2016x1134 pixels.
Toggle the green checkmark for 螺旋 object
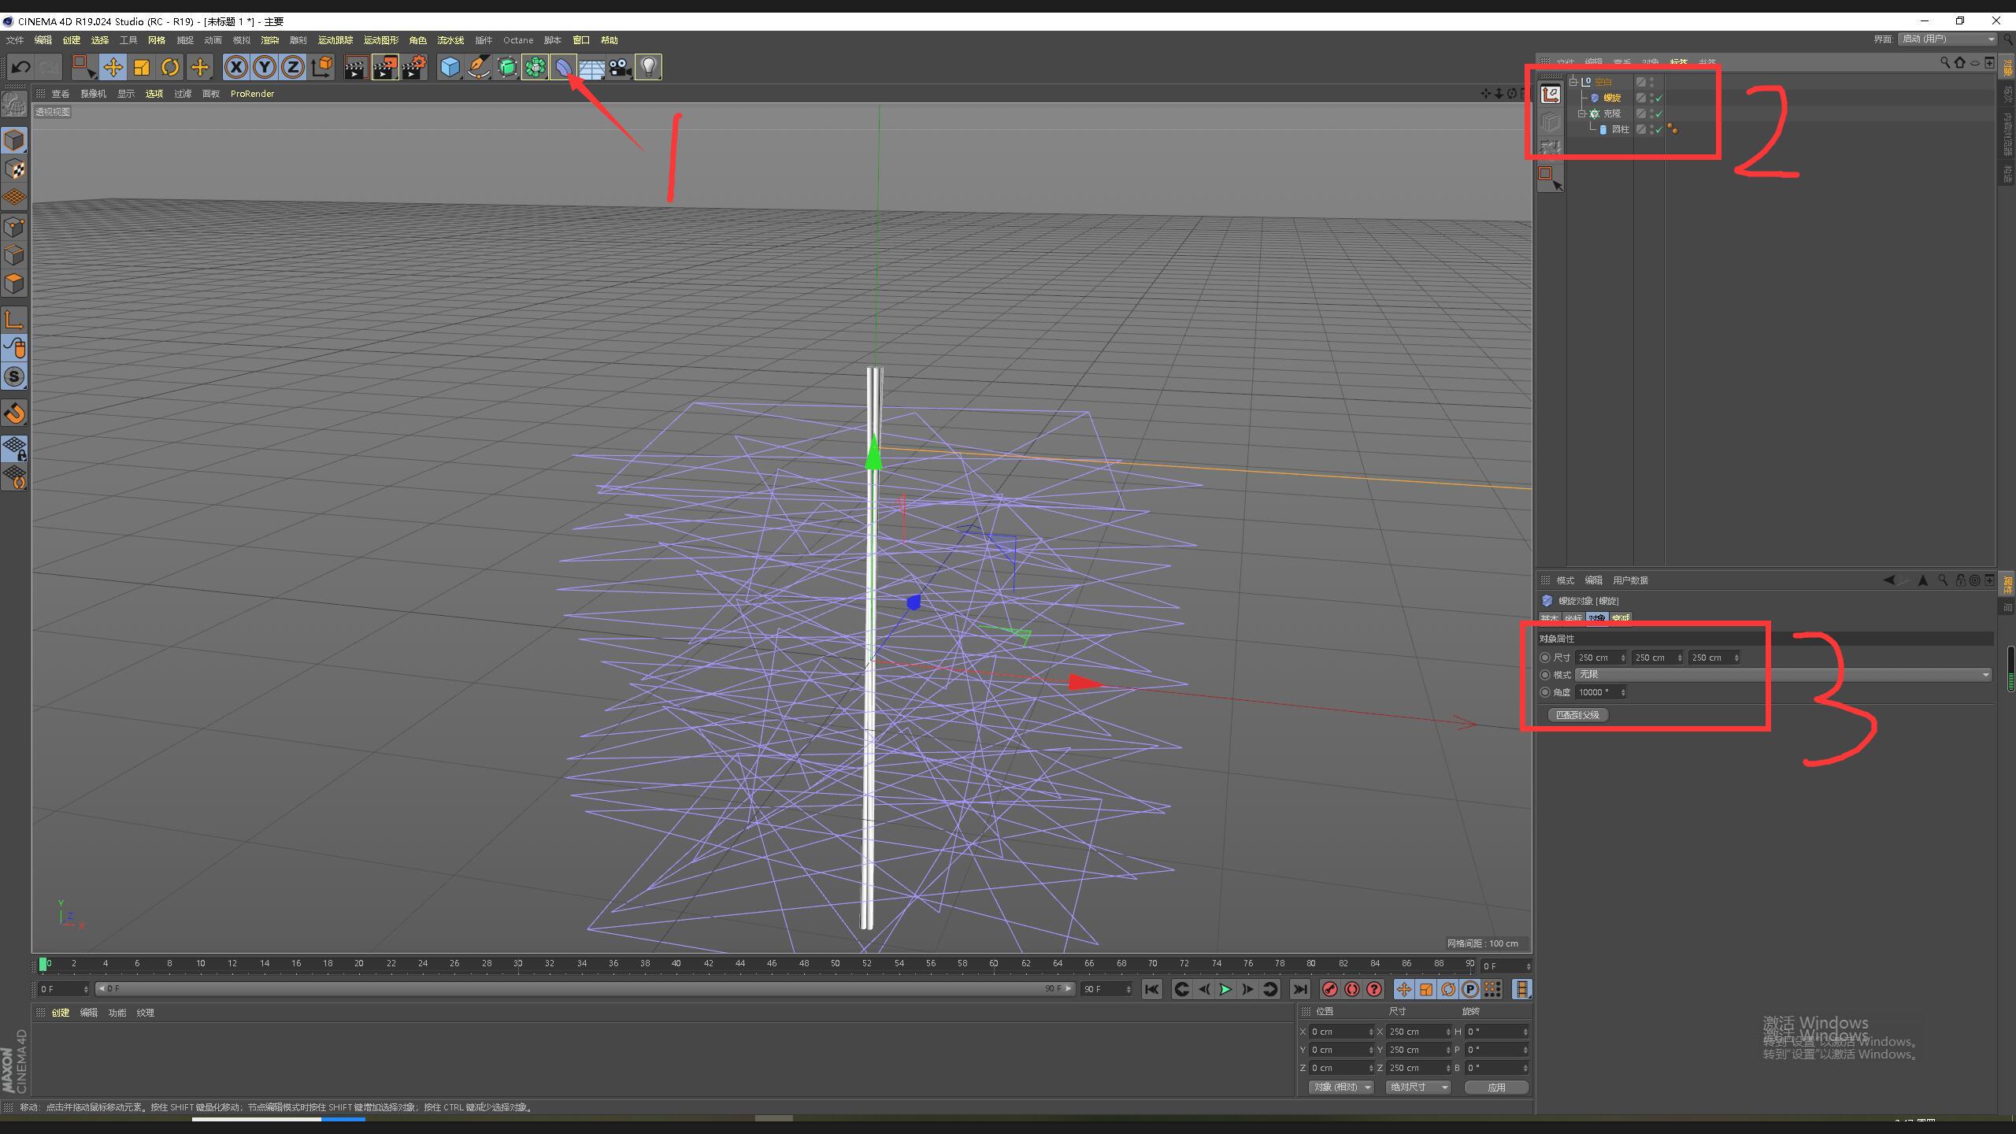pos(1658,98)
